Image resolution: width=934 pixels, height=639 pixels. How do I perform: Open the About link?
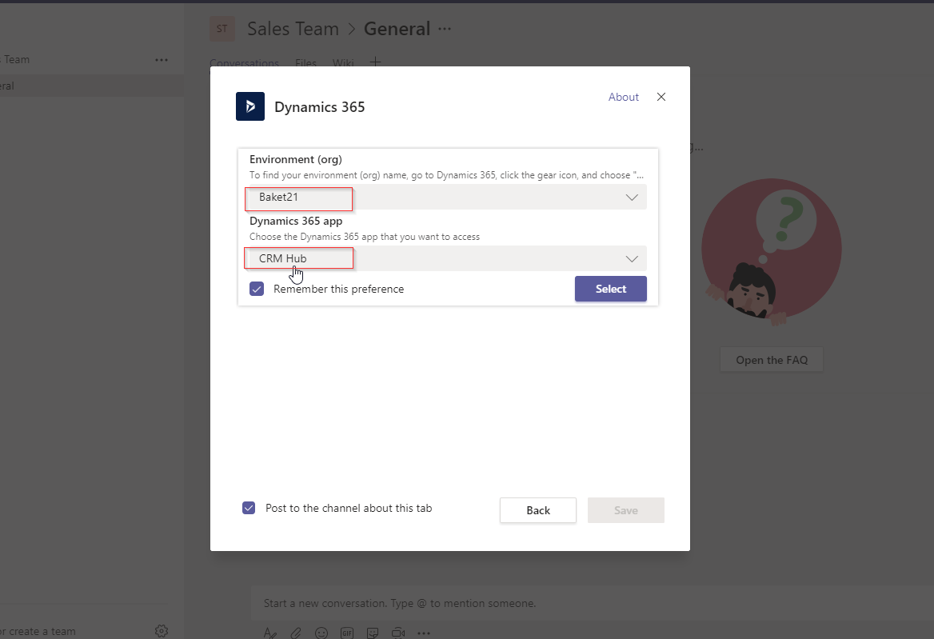point(623,97)
